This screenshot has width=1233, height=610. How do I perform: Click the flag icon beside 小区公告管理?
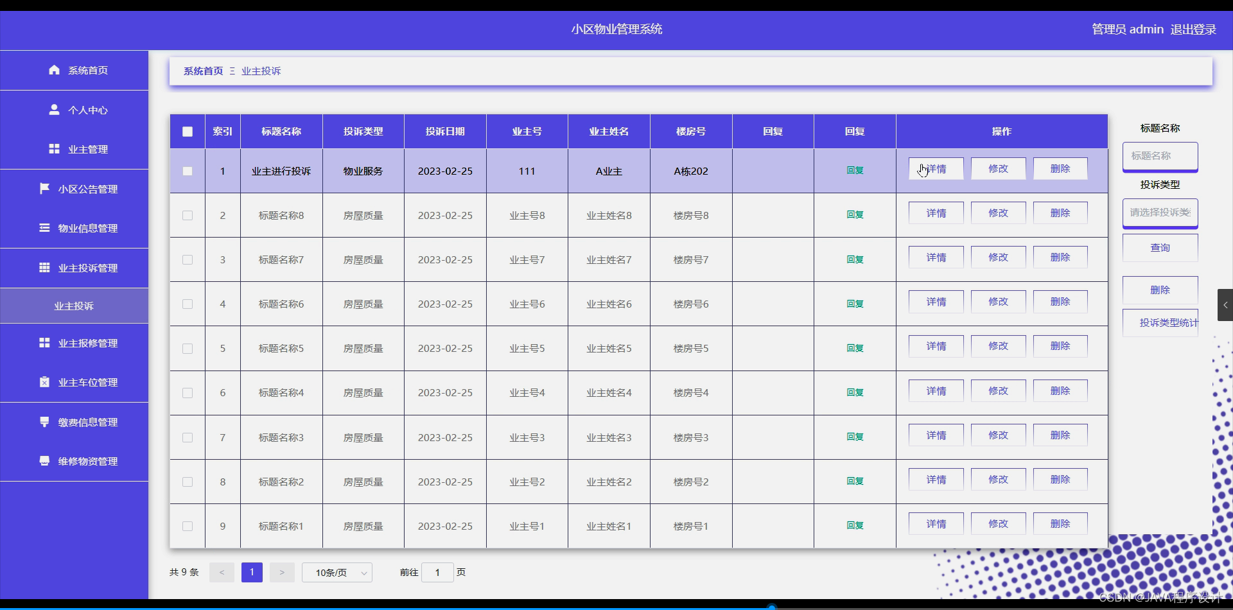point(44,189)
